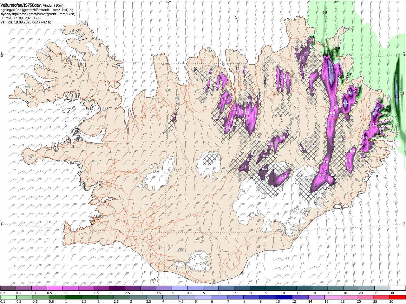Select the light periwinkle 4 swatch in the top legend row

tap(180, 288)
